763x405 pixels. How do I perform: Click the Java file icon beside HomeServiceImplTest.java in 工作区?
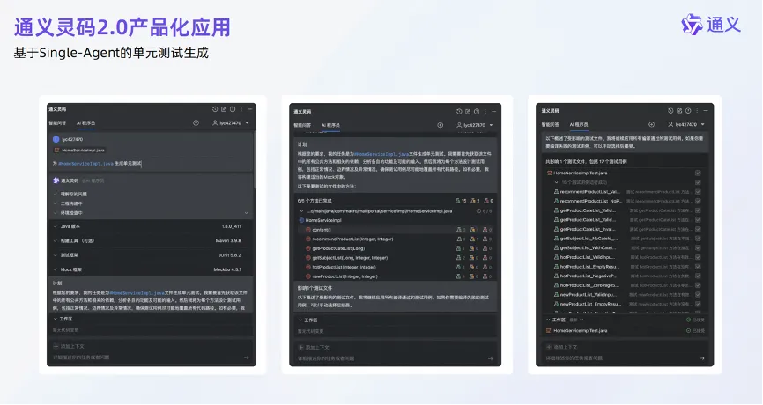click(x=549, y=331)
